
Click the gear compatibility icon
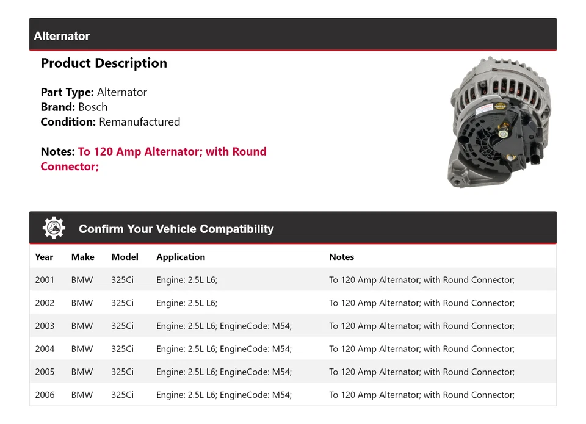[x=54, y=228]
